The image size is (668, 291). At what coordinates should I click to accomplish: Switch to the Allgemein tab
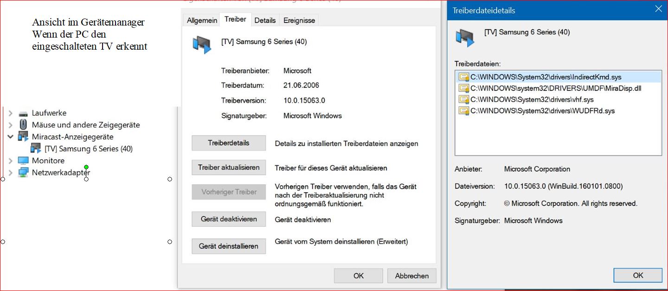pos(202,20)
